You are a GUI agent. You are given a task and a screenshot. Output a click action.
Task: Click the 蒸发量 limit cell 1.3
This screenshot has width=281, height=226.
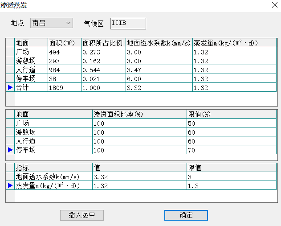coord(232,185)
